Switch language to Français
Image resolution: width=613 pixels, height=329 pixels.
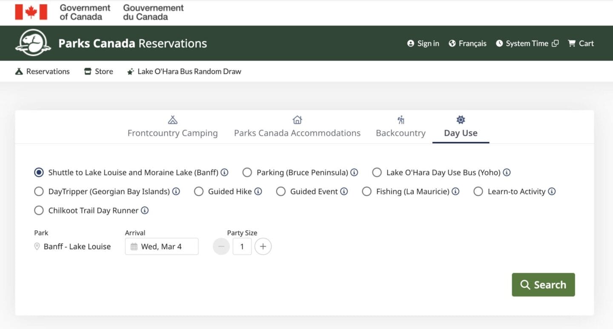pyautogui.click(x=467, y=43)
